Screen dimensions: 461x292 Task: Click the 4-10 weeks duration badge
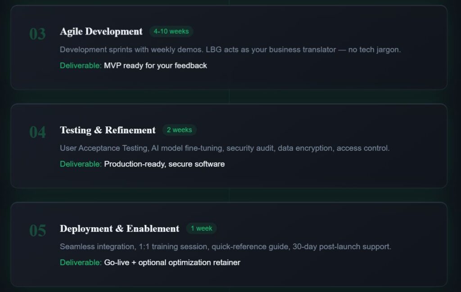[171, 31]
